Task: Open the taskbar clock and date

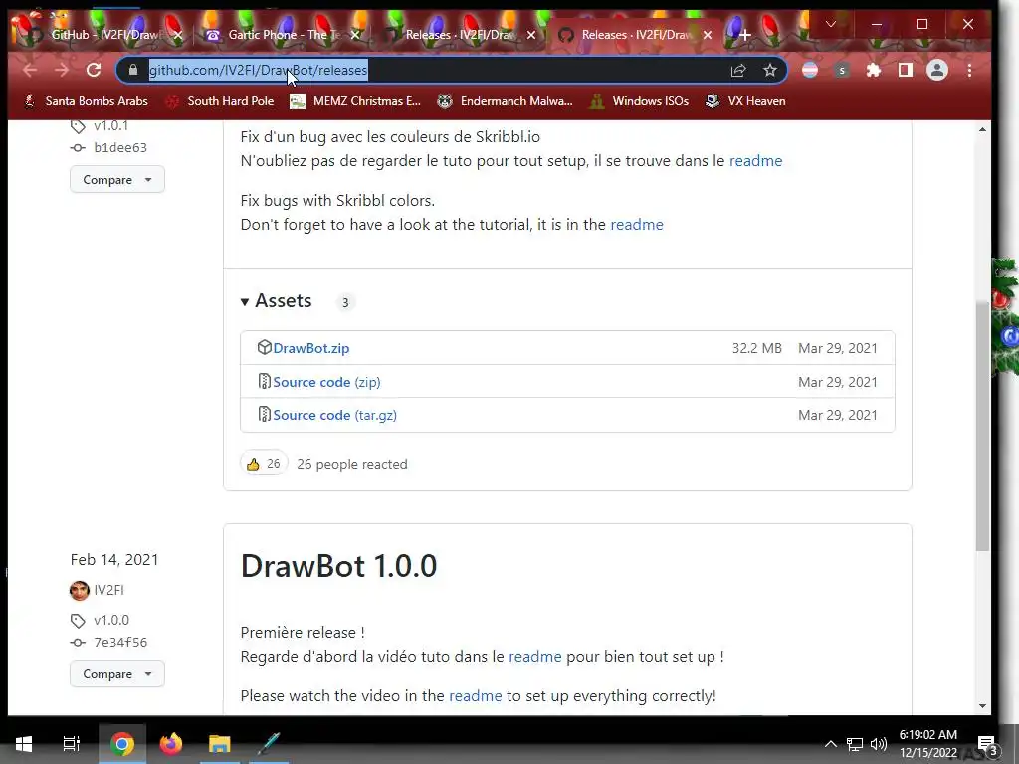Action: [928, 744]
